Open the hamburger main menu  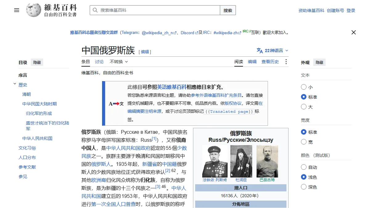pos(17,10)
